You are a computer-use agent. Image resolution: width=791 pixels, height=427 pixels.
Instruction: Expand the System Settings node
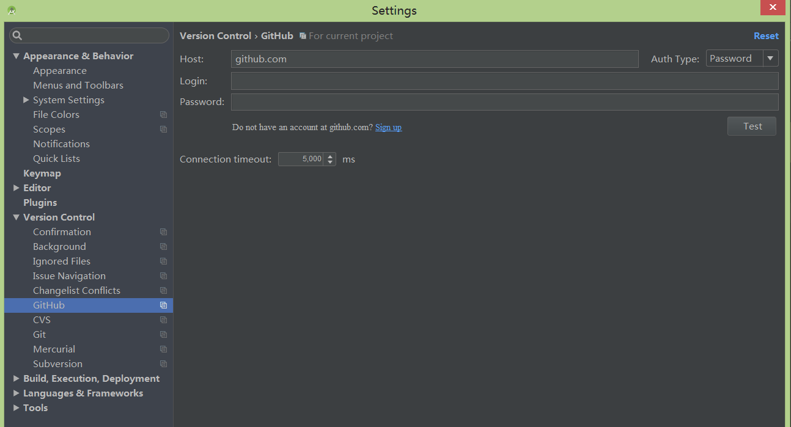pyautogui.click(x=26, y=100)
